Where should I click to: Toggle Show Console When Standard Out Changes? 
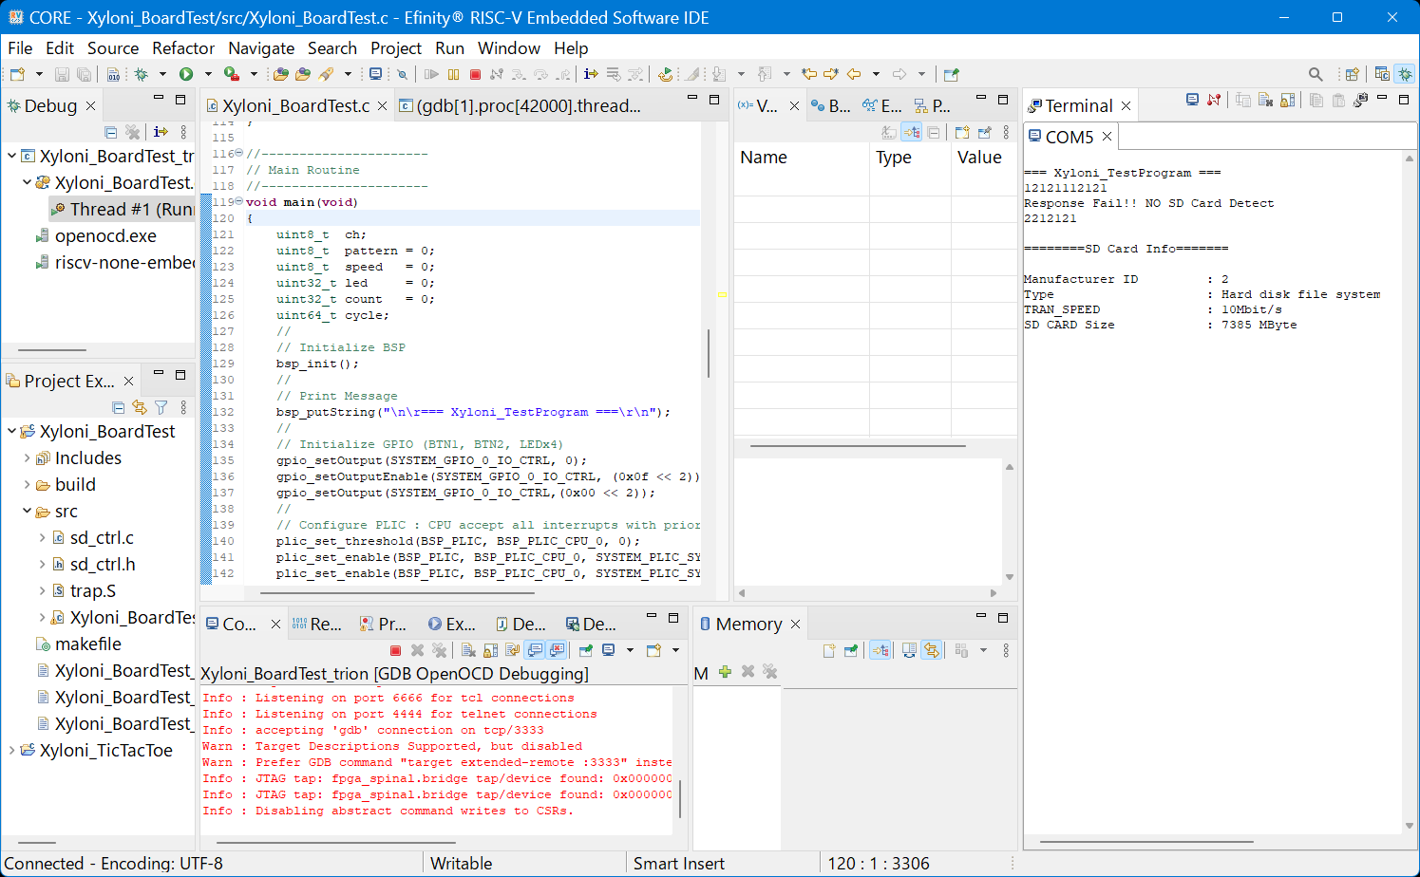click(536, 650)
